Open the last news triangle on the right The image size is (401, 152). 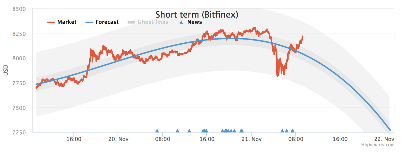point(293,131)
